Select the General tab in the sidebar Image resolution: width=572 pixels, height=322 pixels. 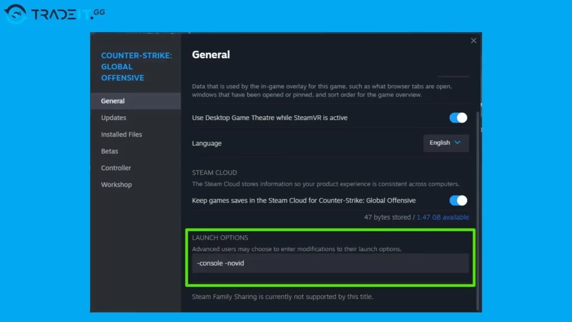tap(113, 101)
